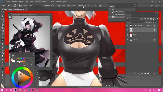This screenshot has width=163, height=92.
Task: Go to the Home screen icon
Action: pyautogui.click(x=3, y=6)
